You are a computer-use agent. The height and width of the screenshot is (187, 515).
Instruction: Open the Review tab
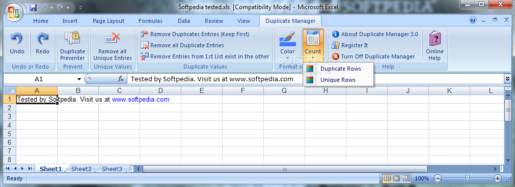coord(214,21)
